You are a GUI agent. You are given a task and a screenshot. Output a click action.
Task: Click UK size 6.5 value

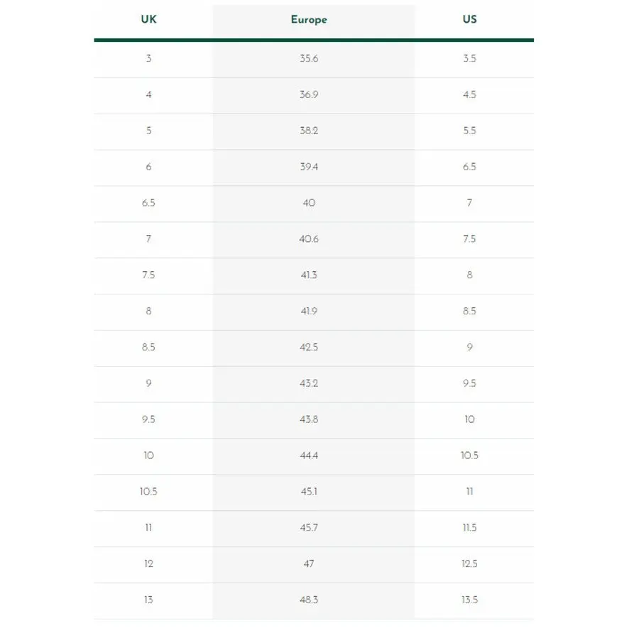(x=148, y=203)
